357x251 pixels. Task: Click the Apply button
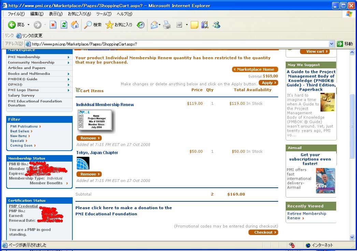click(269, 83)
